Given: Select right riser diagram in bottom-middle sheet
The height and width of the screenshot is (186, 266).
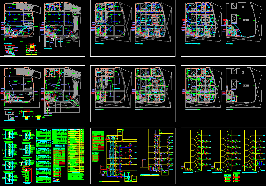Looking at the screenshot, I should (157, 152).
